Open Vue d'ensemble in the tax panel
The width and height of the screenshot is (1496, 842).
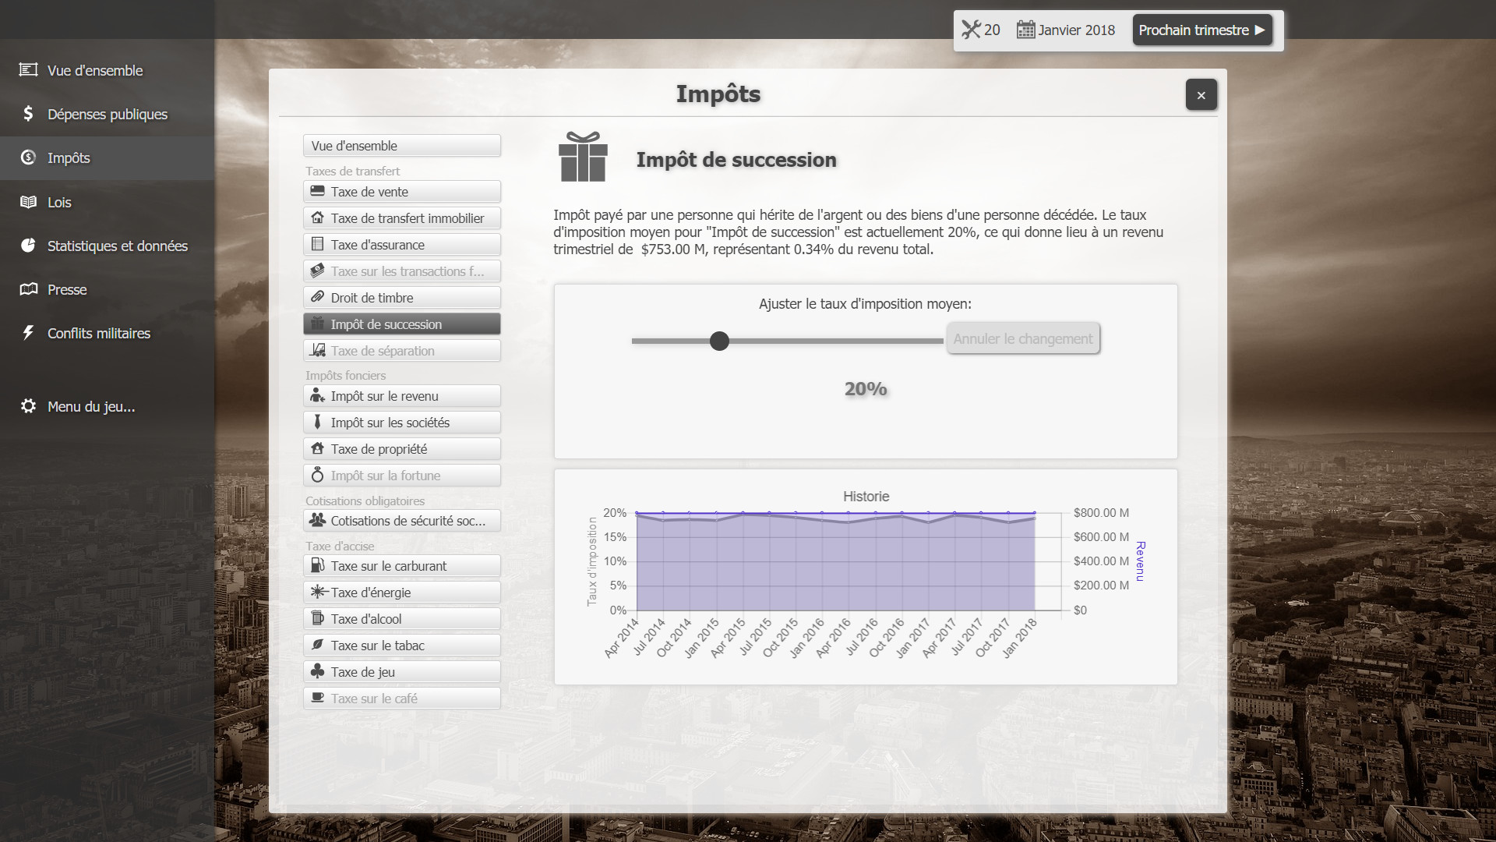pyautogui.click(x=401, y=145)
